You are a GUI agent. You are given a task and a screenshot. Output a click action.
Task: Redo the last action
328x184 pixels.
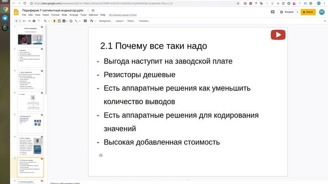(x=29, y=21)
